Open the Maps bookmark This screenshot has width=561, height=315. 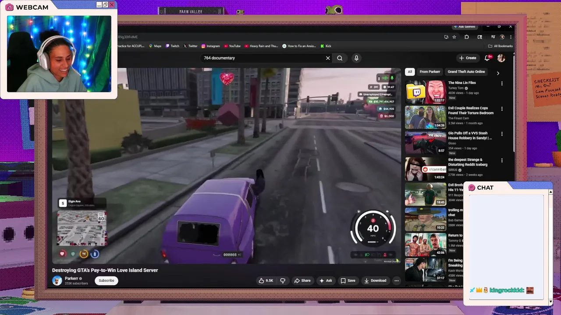pyautogui.click(x=155, y=46)
